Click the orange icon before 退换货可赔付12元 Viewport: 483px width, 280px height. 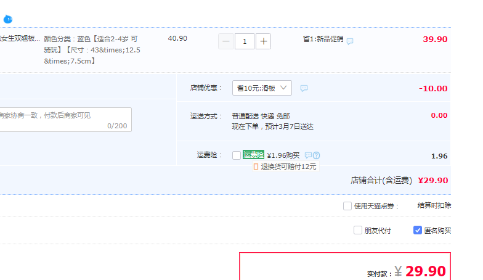[256, 167]
